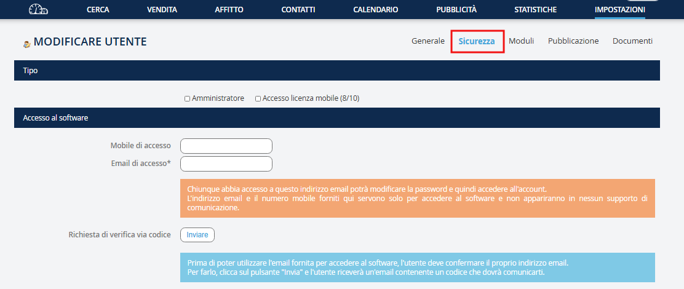Focus the Mobile di accesso field
Viewport: 684px width, 289px height.
tap(226, 146)
